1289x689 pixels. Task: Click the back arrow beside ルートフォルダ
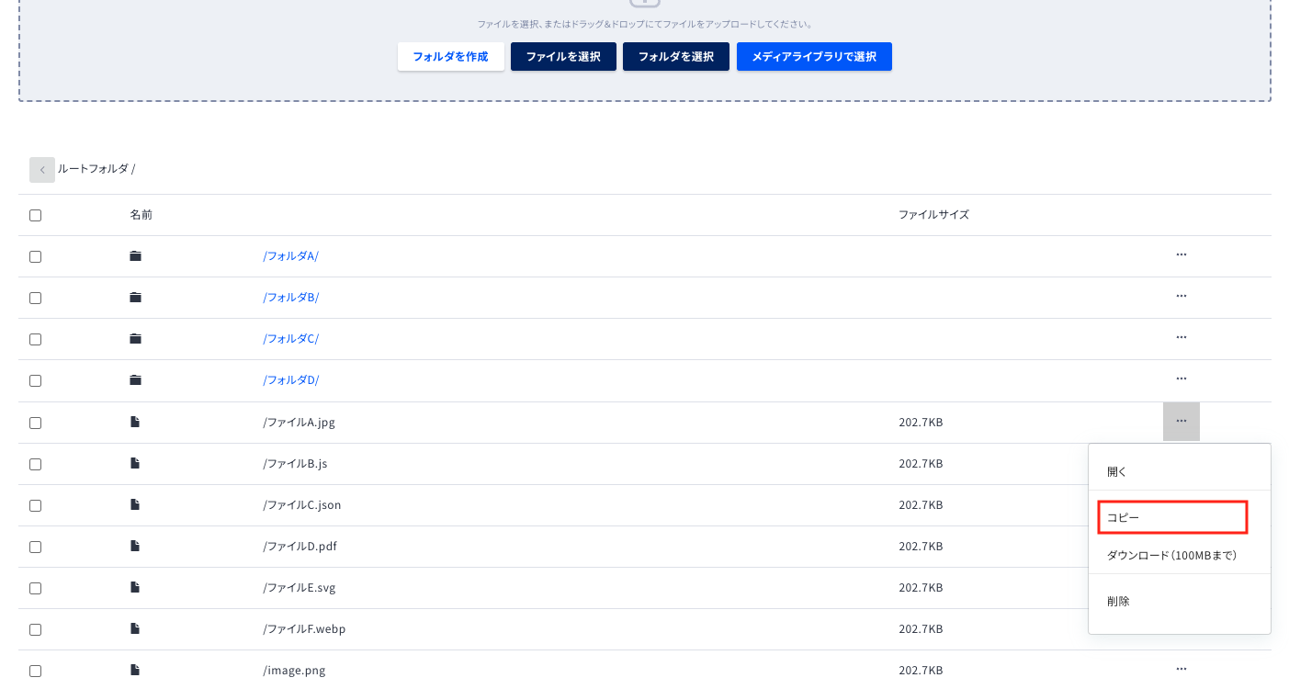click(x=42, y=170)
